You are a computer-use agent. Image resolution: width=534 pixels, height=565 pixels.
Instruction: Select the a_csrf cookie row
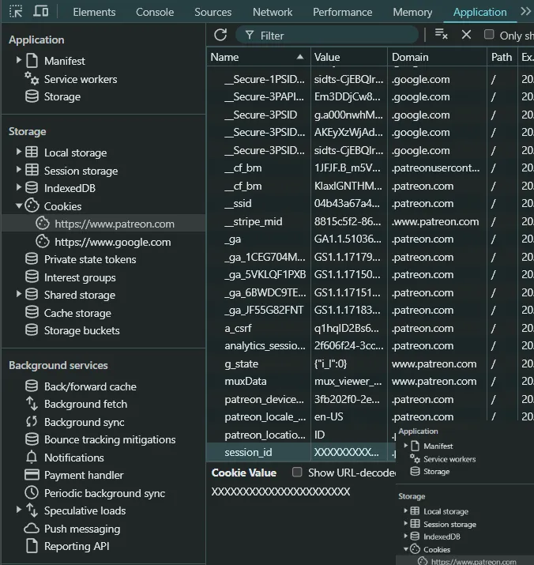click(370, 328)
